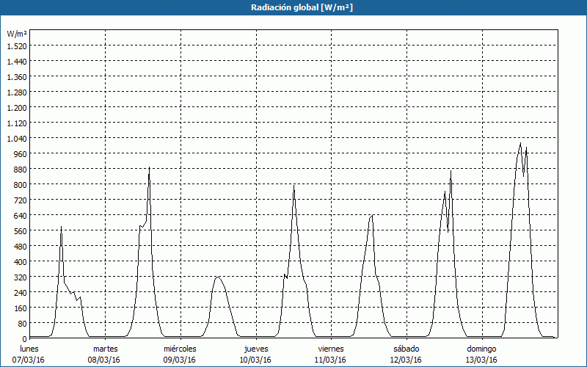The width and height of the screenshot is (587, 367).
Task: Click the 1.040 value on the y-axis
Action: (17, 138)
